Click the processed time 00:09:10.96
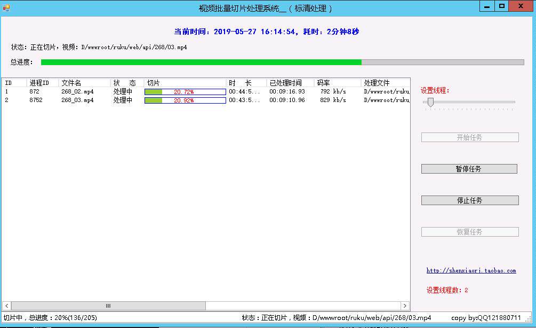 pyautogui.click(x=287, y=100)
